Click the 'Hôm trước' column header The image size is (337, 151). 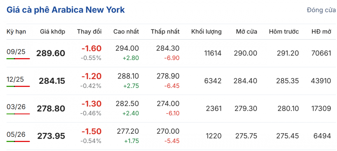tap(284, 32)
